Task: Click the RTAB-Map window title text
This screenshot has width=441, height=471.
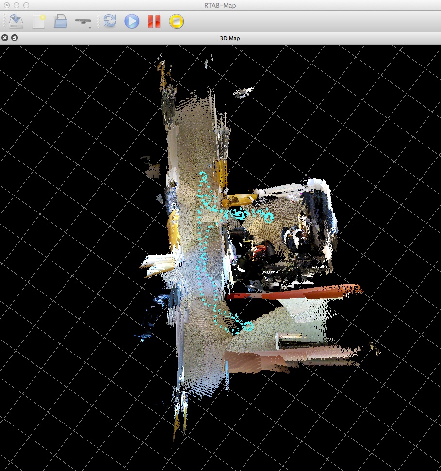Action: [220, 5]
